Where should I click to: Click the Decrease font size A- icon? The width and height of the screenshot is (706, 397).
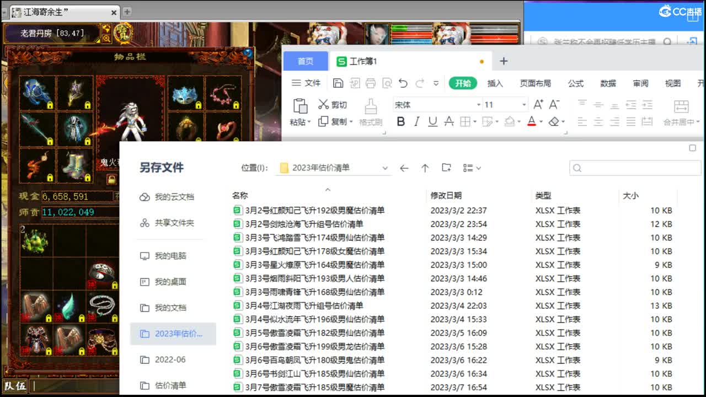tap(554, 104)
